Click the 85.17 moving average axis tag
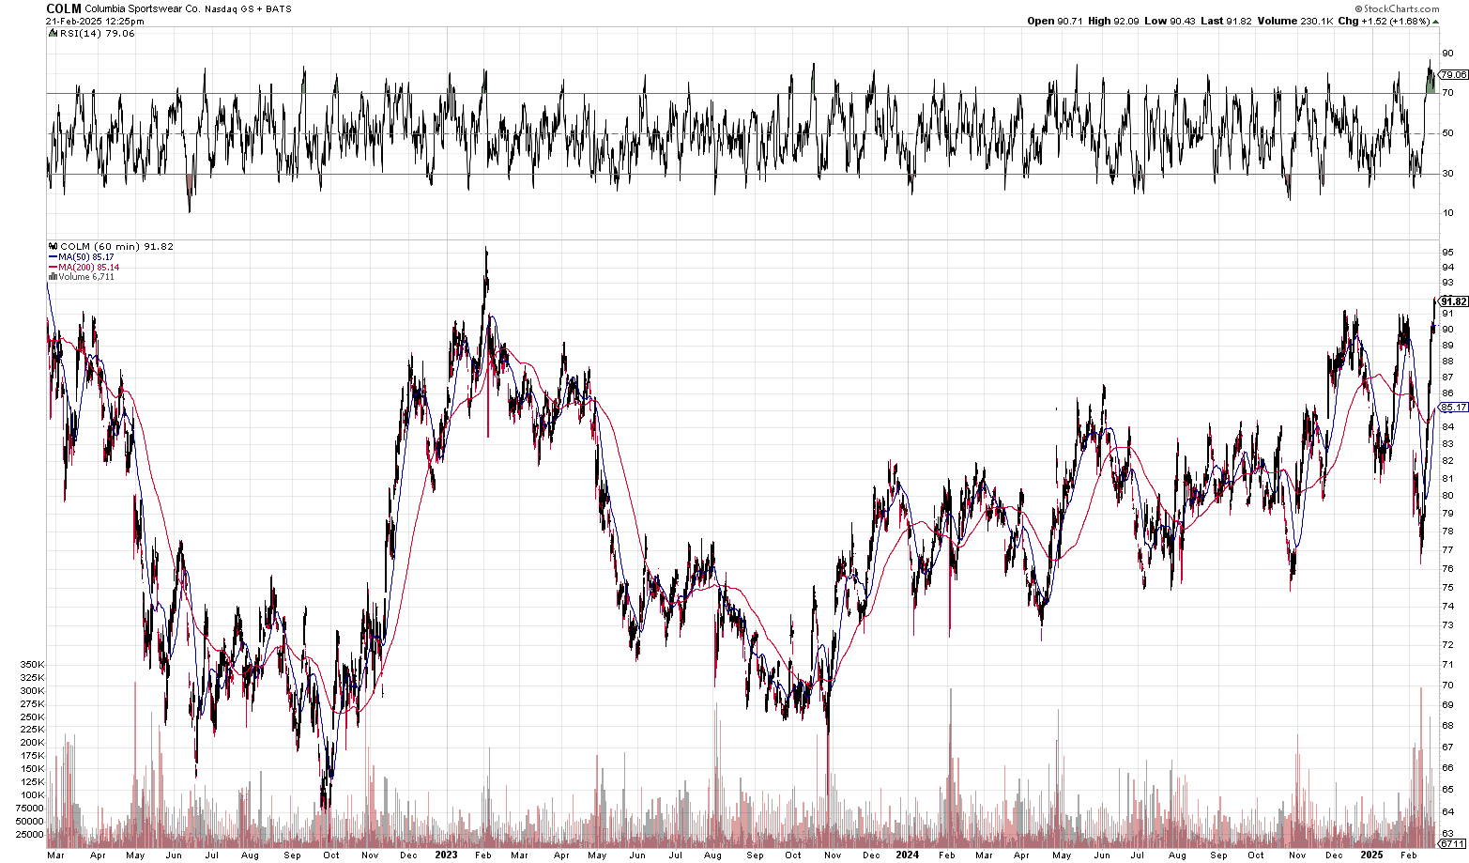Image resolution: width=1469 pixels, height=863 pixels. [x=1454, y=408]
